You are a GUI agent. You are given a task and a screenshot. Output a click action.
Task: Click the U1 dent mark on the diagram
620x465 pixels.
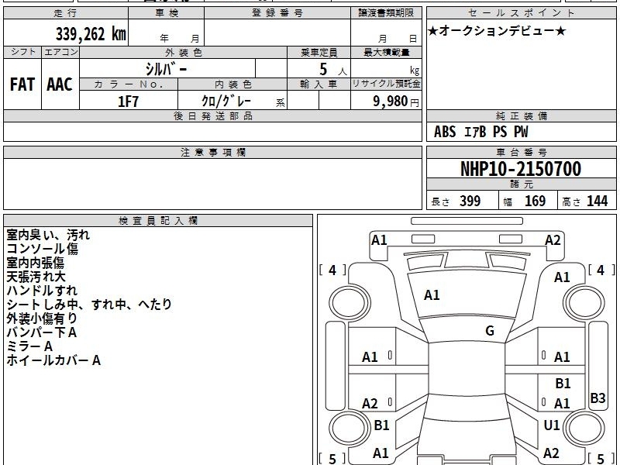coord(552,425)
